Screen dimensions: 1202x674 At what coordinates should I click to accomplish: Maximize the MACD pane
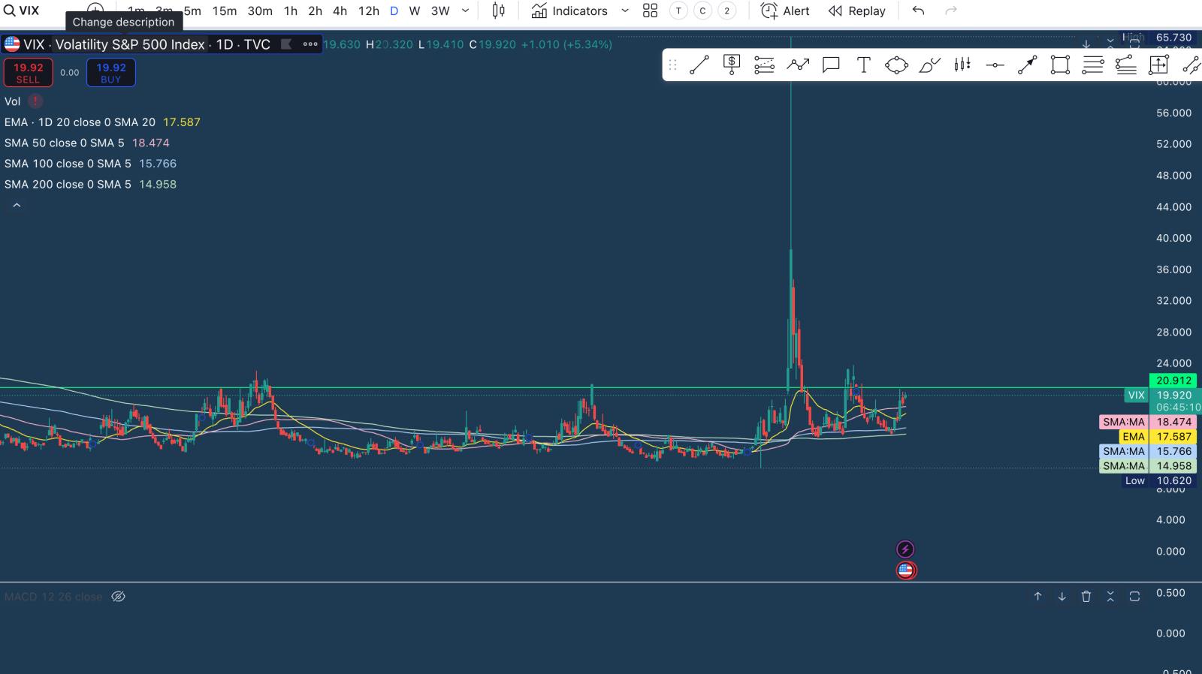[x=1134, y=596]
